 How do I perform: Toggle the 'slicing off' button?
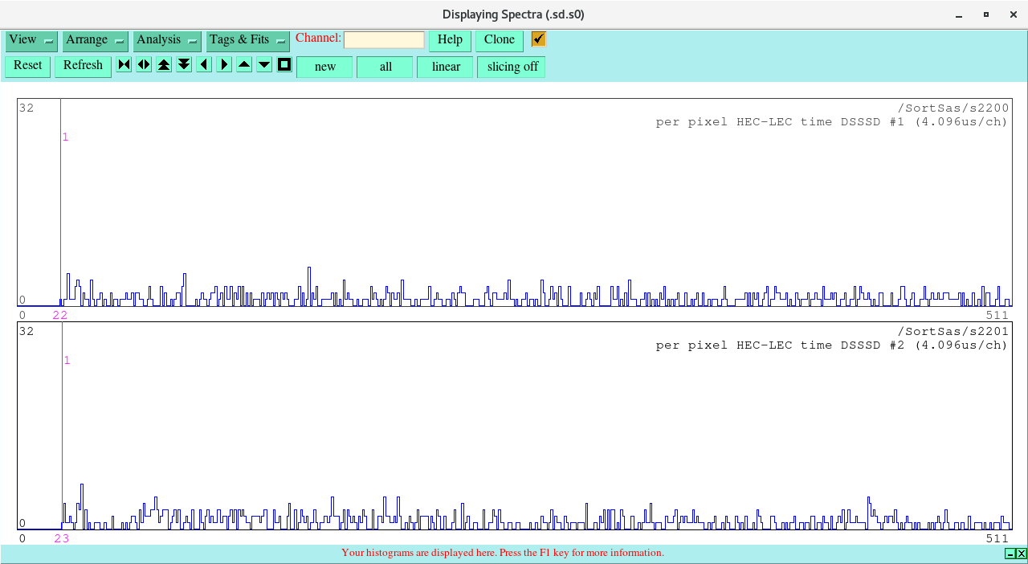(x=512, y=67)
